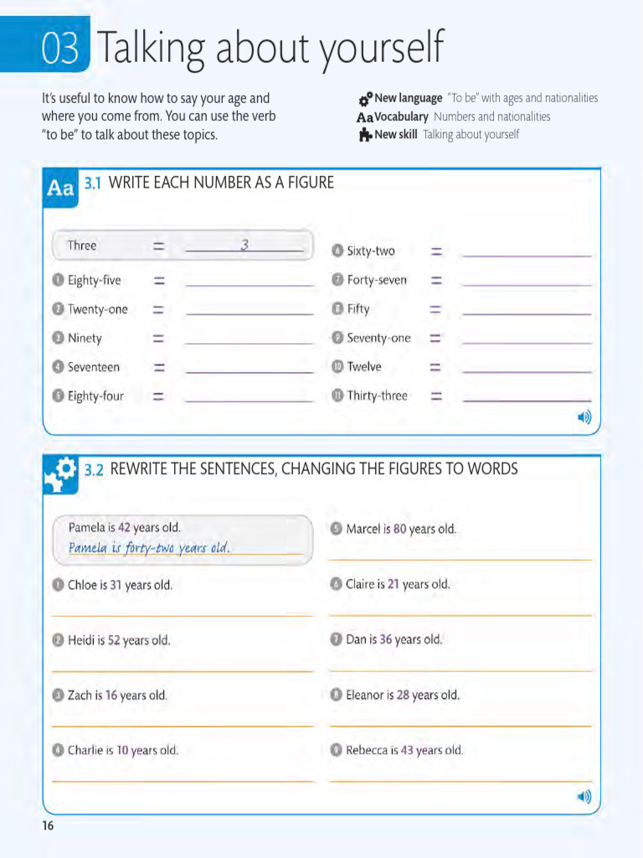Select the answer line for Eighty-five
Viewport: 643px width, 858px height.
(249, 281)
